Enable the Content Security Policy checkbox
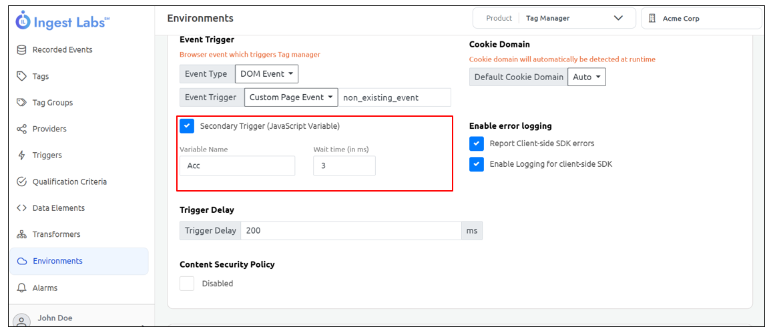Screen dimensions: 769x329 pyautogui.click(x=187, y=284)
